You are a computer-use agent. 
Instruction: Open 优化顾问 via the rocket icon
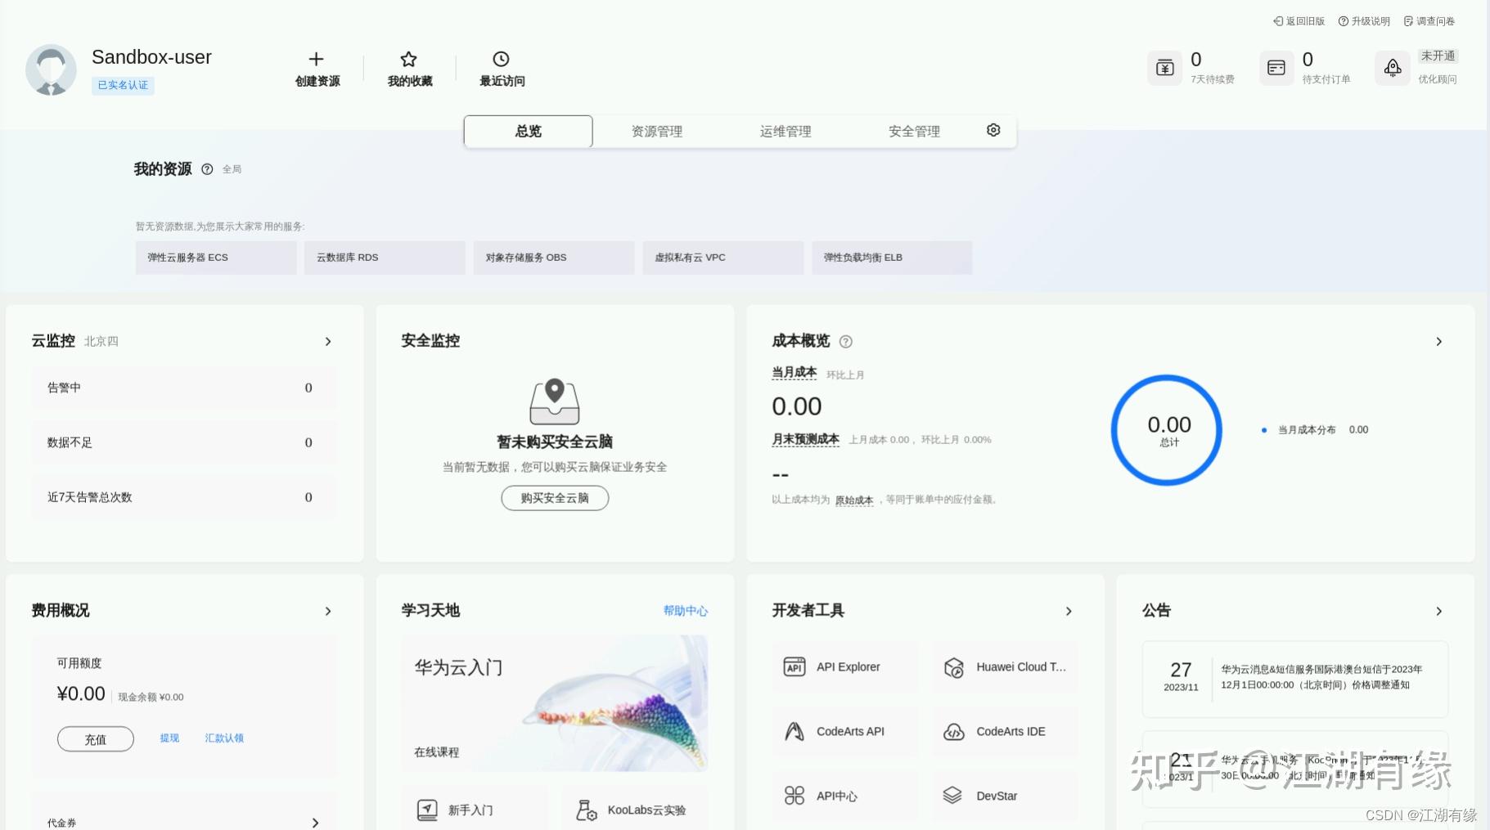[1391, 68]
